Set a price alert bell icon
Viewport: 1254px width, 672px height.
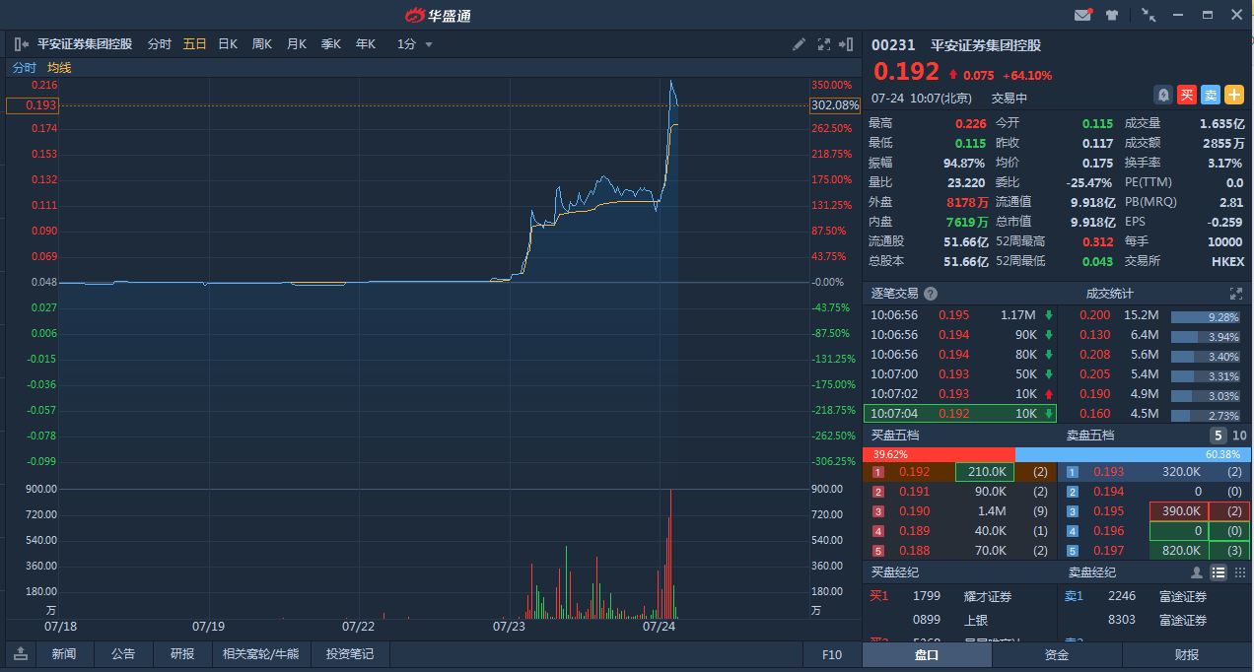pos(1163,95)
